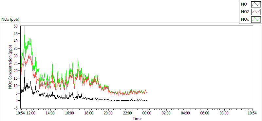Click the green NOx peak at 50 ppb
Viewport: 262px width, 121px height.
tap(25, 27)
